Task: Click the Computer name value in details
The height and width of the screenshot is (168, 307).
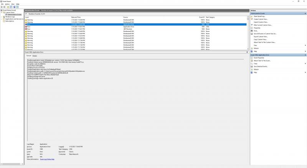Action: point(74,154)
